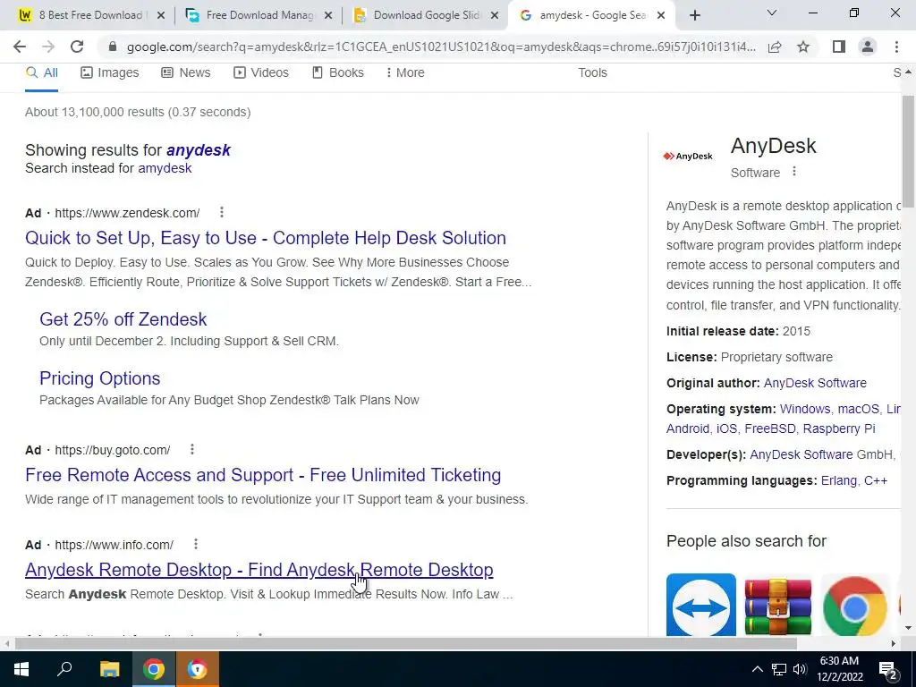
Task: Open options for the info.com ad
Action: (196, 544)
